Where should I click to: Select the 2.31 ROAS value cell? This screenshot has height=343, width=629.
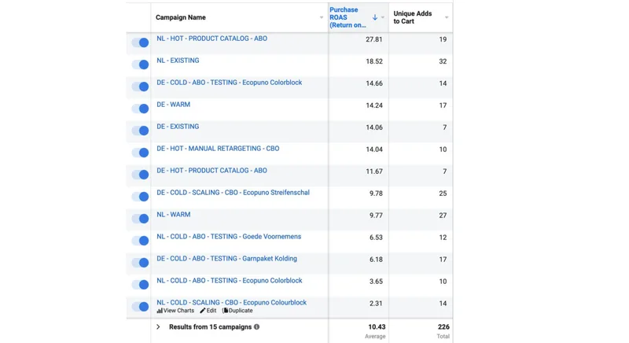376,304
